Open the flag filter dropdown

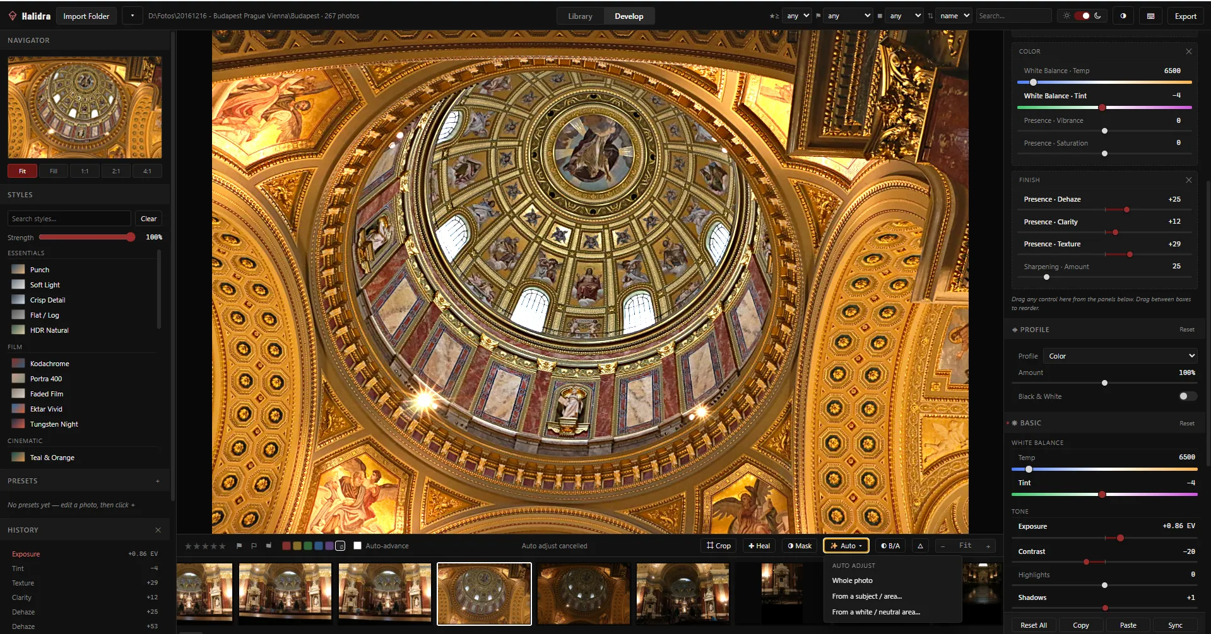point(848,16)
